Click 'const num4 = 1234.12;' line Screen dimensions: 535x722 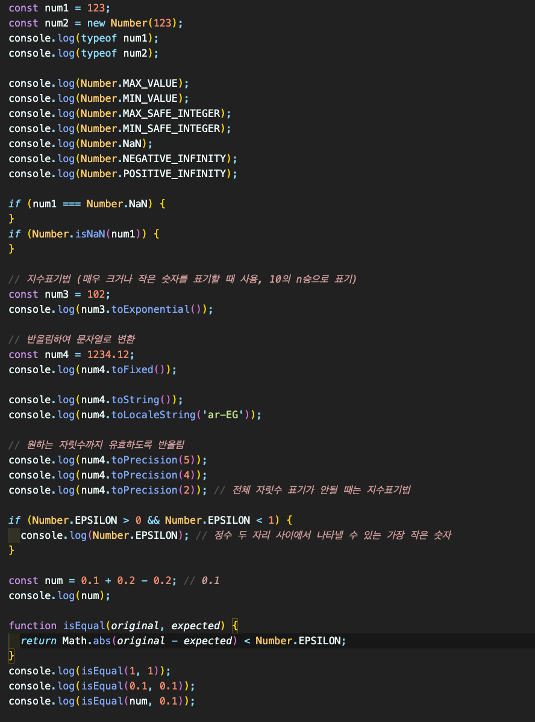72,354
